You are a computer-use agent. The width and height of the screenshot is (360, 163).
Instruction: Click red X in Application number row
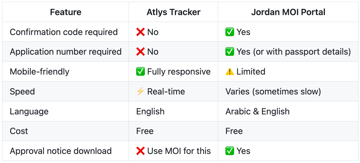pyautogui.click(x=140, y=52)
